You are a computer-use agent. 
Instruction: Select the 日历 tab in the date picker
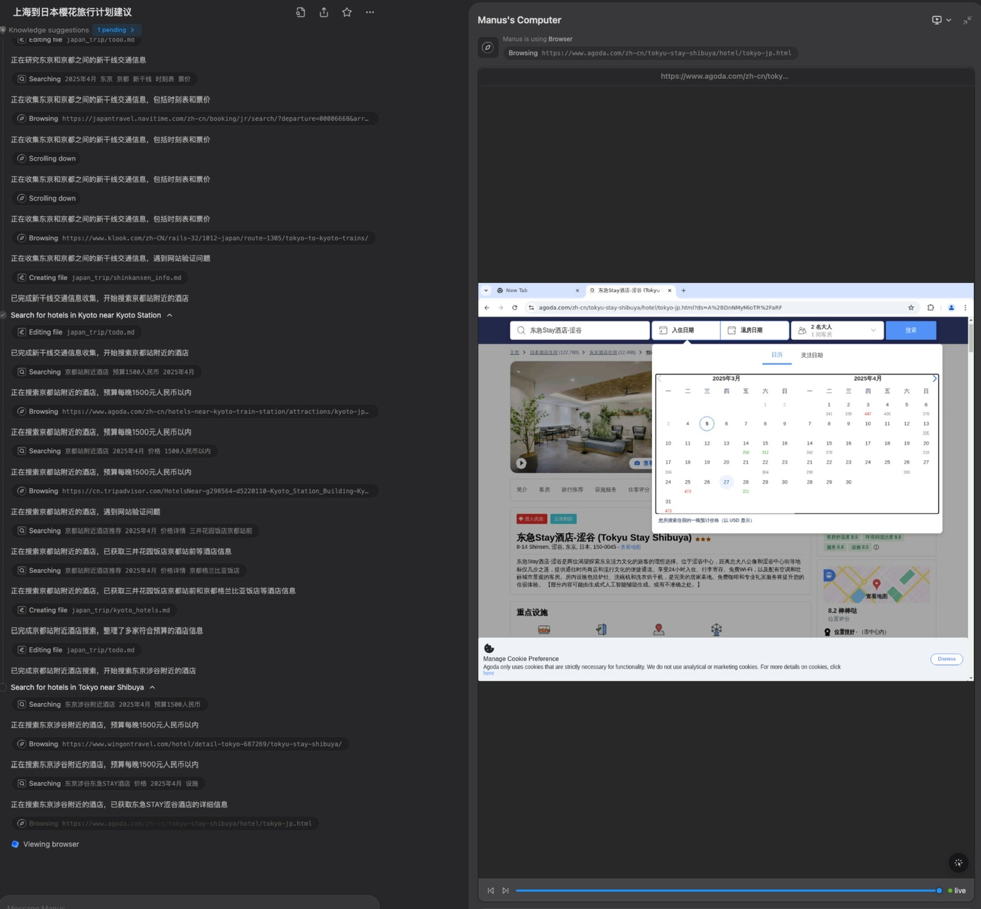tap(776, 355)
